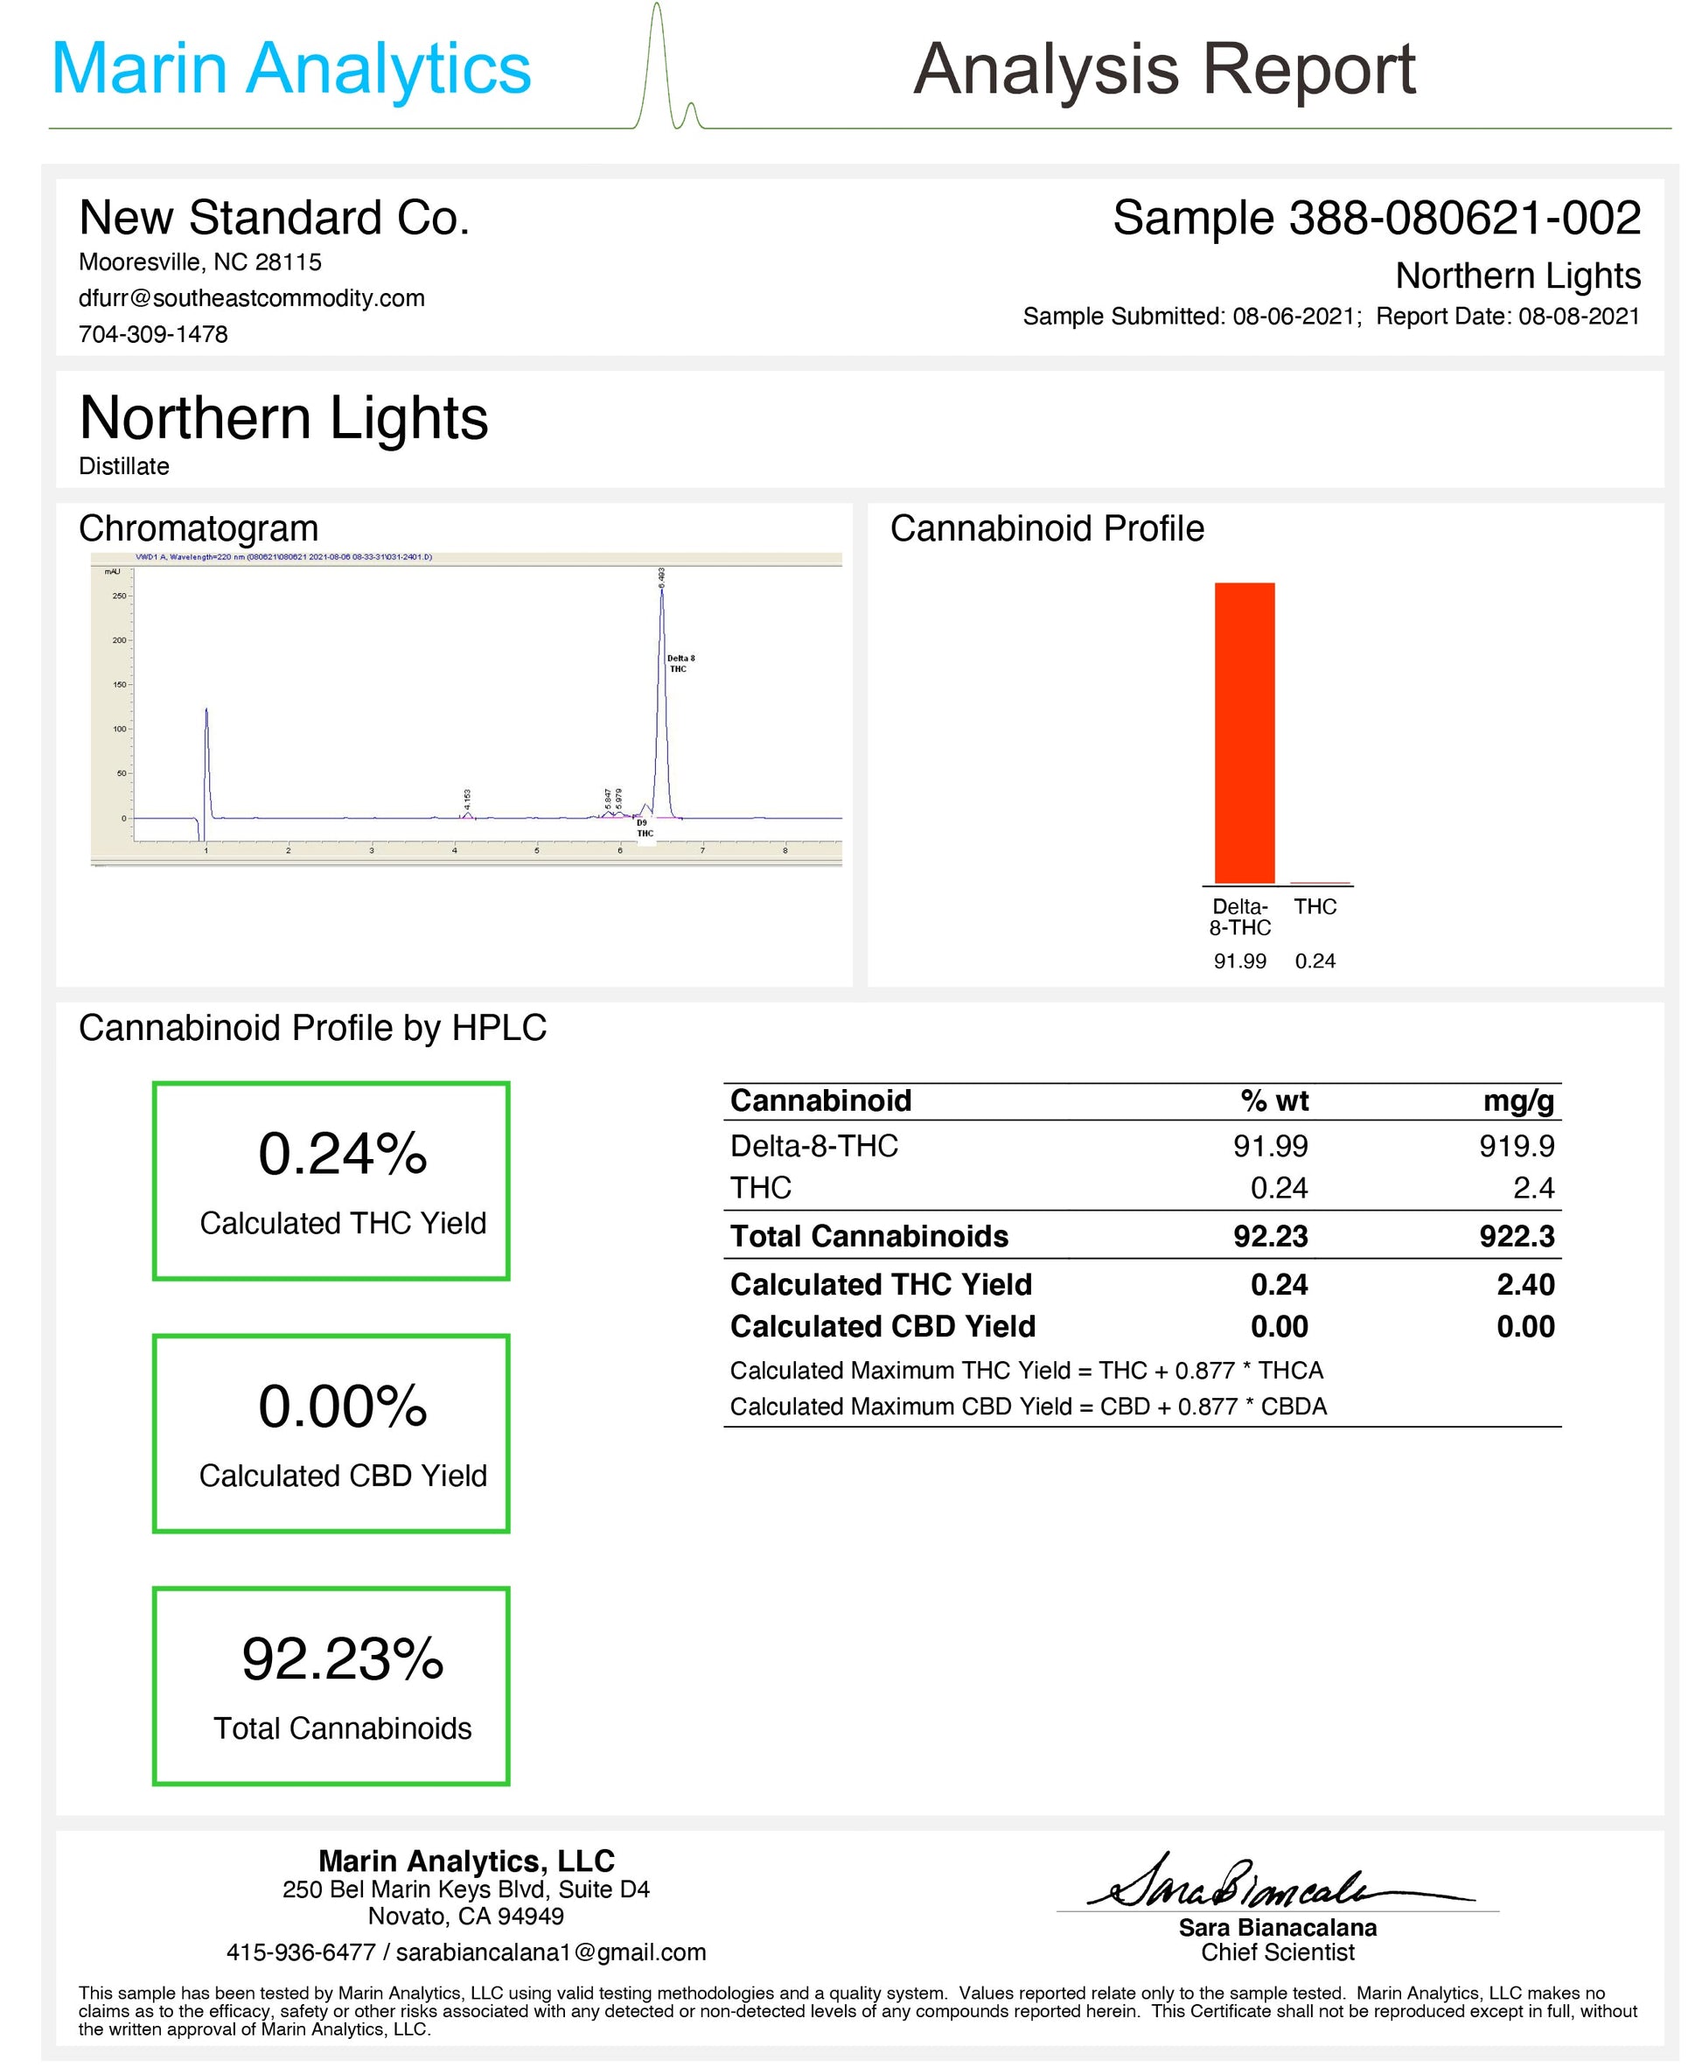Click the 0.24% Calculated THC Yield box
This screenshot has height=2067, width=1702.
pyautogui.click(x=331, y=1181)
